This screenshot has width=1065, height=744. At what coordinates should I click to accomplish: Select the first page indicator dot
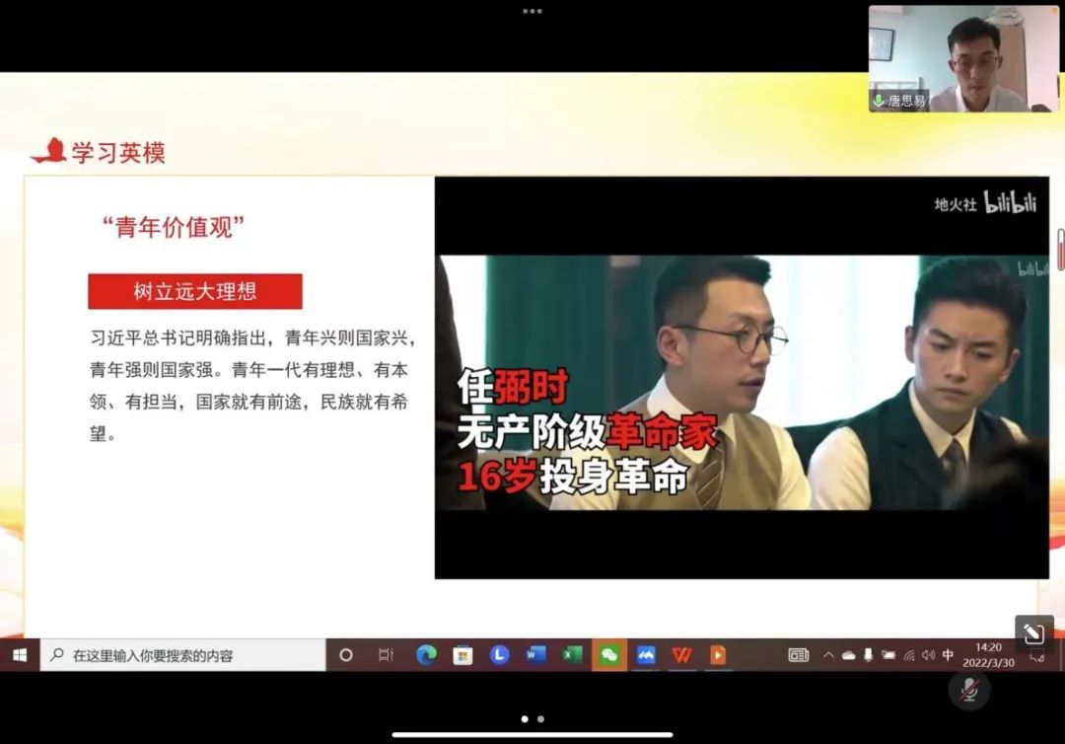pyautogui.click(x=525, y=719)
